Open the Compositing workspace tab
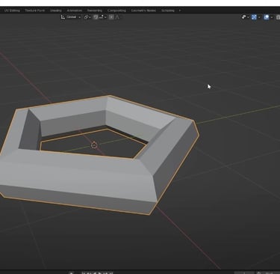This screenshot has width=280, height=274. click(116, 10)
